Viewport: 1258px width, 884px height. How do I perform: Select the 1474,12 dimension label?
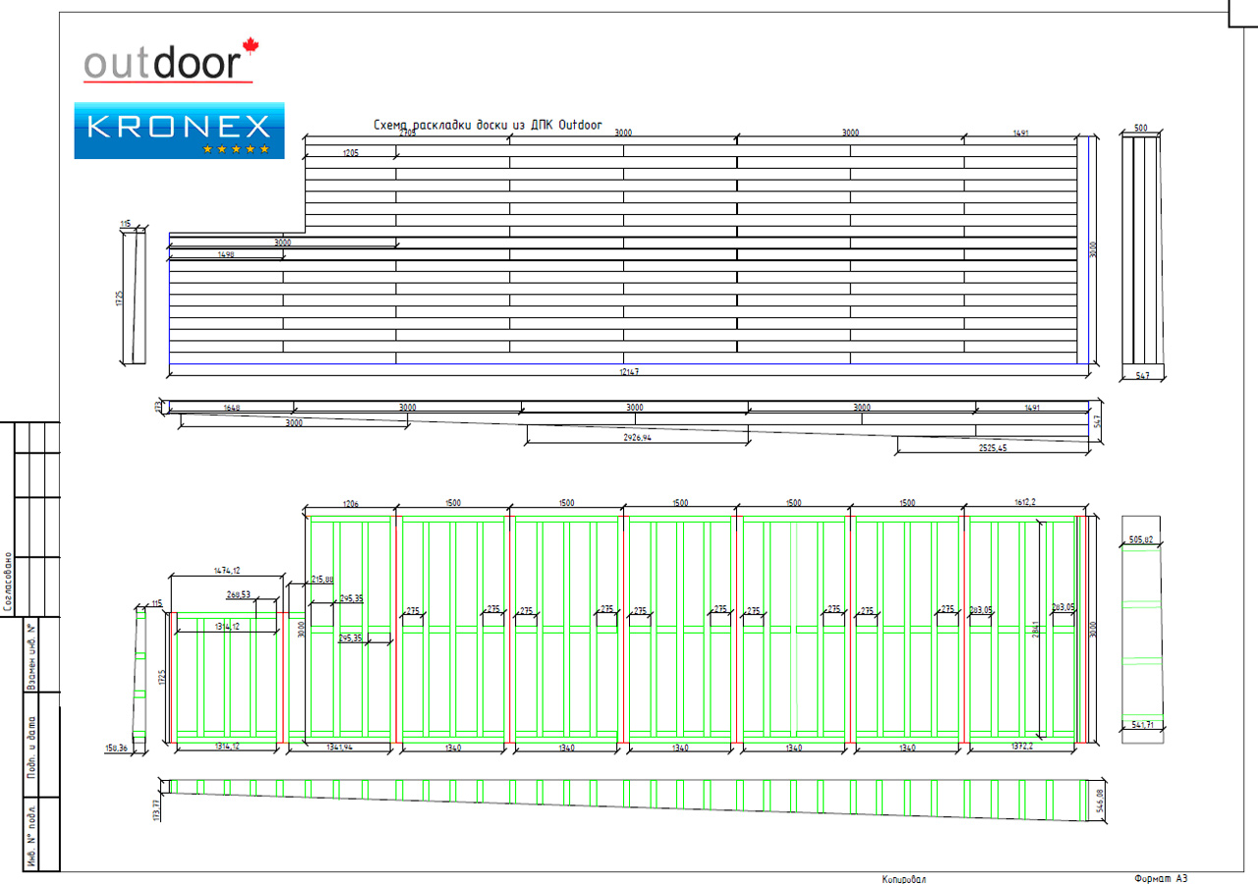click(x=227, y=571)
